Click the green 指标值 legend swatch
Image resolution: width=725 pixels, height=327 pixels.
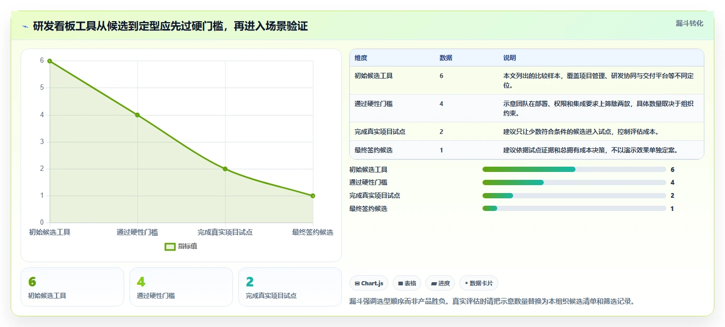pos(170,246)
